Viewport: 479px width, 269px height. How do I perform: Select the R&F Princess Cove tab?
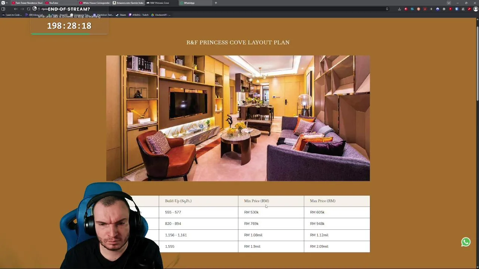click(162, 3)
